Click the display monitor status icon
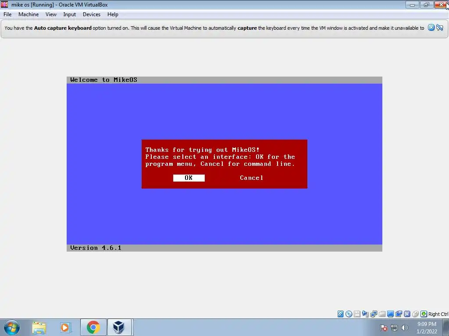The height and width of the screenshot is (336, 449). coord(390,314)
